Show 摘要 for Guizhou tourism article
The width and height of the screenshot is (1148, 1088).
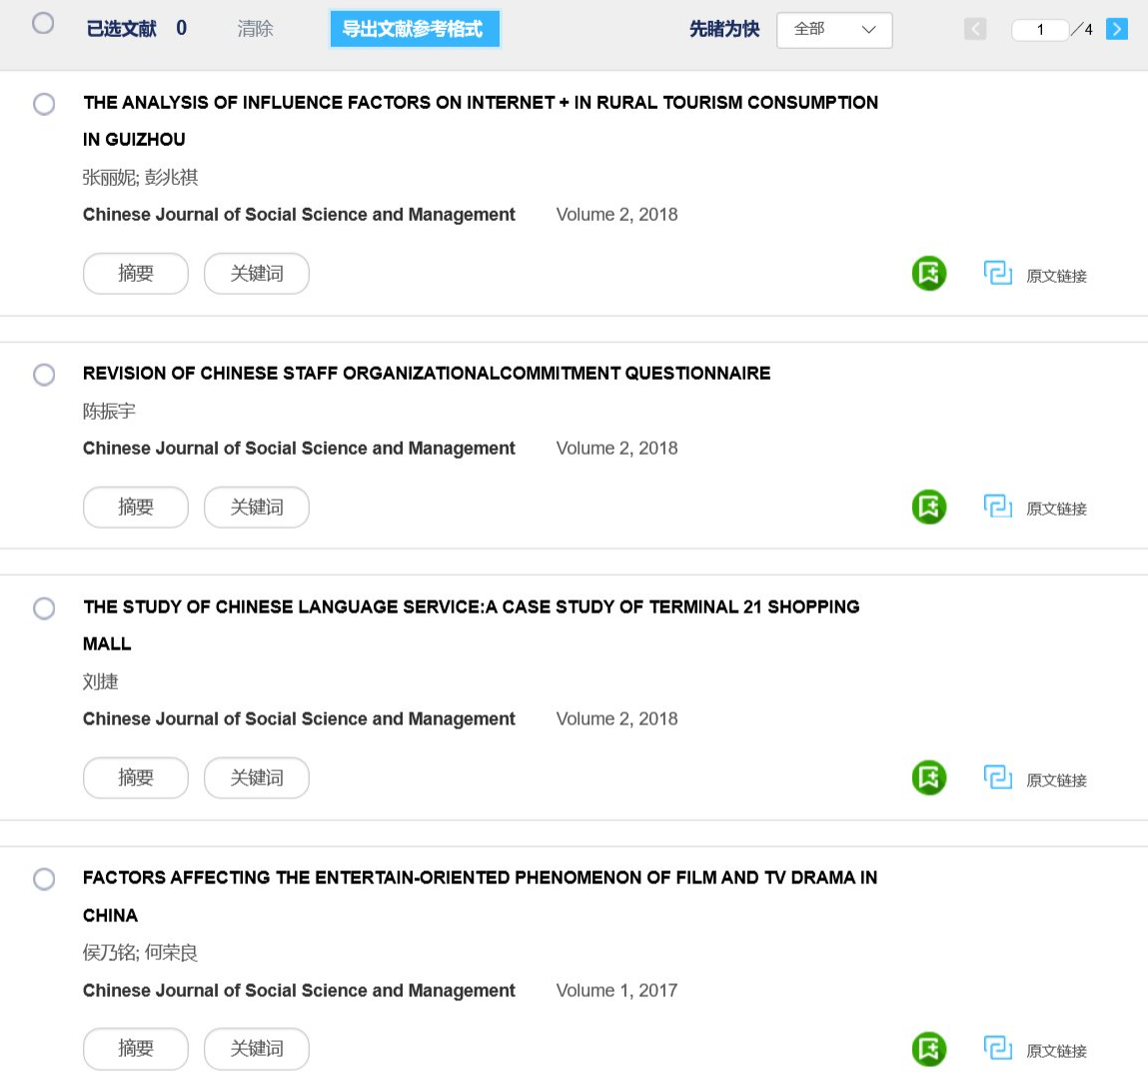(x=136, y=274)
